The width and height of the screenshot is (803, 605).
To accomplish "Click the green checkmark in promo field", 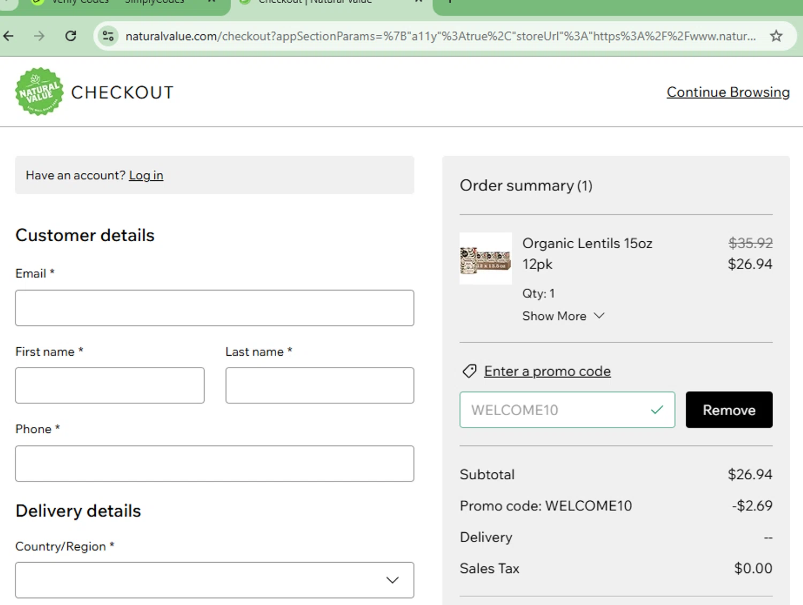I will click(x=657, y=410).
